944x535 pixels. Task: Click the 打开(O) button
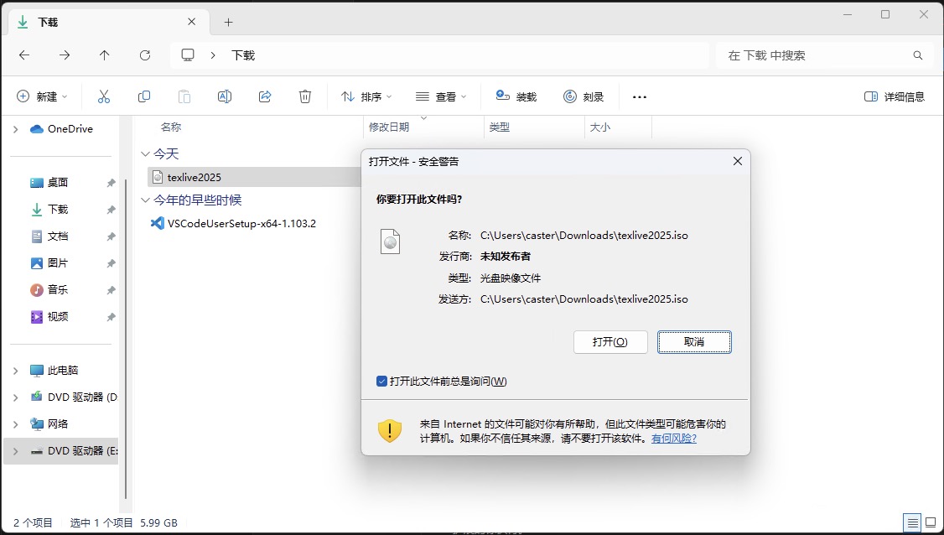pyautogui.click(x=610, y=342)
